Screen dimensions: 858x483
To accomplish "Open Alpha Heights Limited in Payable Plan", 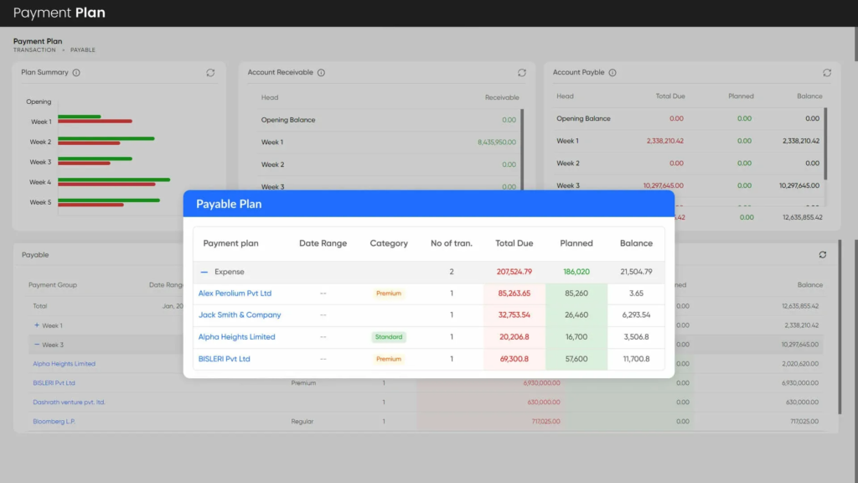I will (236, 337).
